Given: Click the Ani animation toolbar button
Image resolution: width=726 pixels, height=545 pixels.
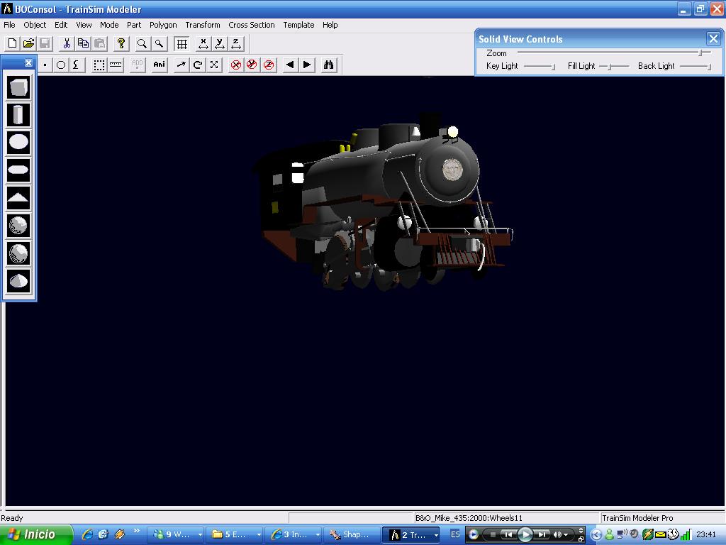Looking at the screenshot, I should pyautogui.click(x=159, y=65).
